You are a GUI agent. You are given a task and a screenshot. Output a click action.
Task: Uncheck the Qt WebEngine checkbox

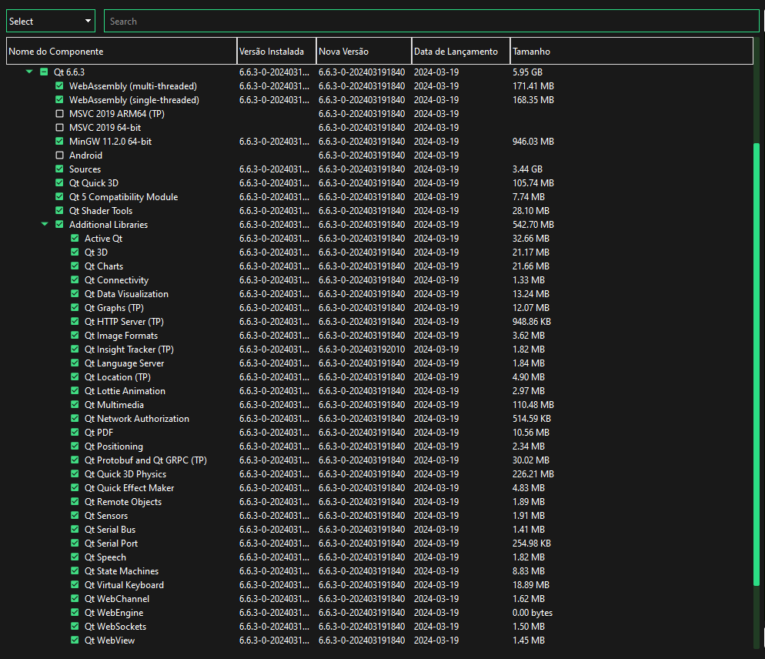coord(75,613)
